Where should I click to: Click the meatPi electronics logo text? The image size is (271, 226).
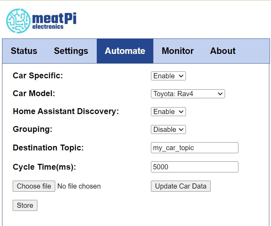(x=54, y=21)
